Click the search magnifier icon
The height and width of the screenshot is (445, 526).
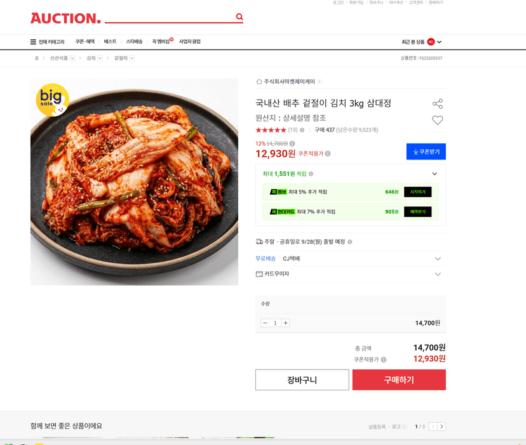(239, 17)
